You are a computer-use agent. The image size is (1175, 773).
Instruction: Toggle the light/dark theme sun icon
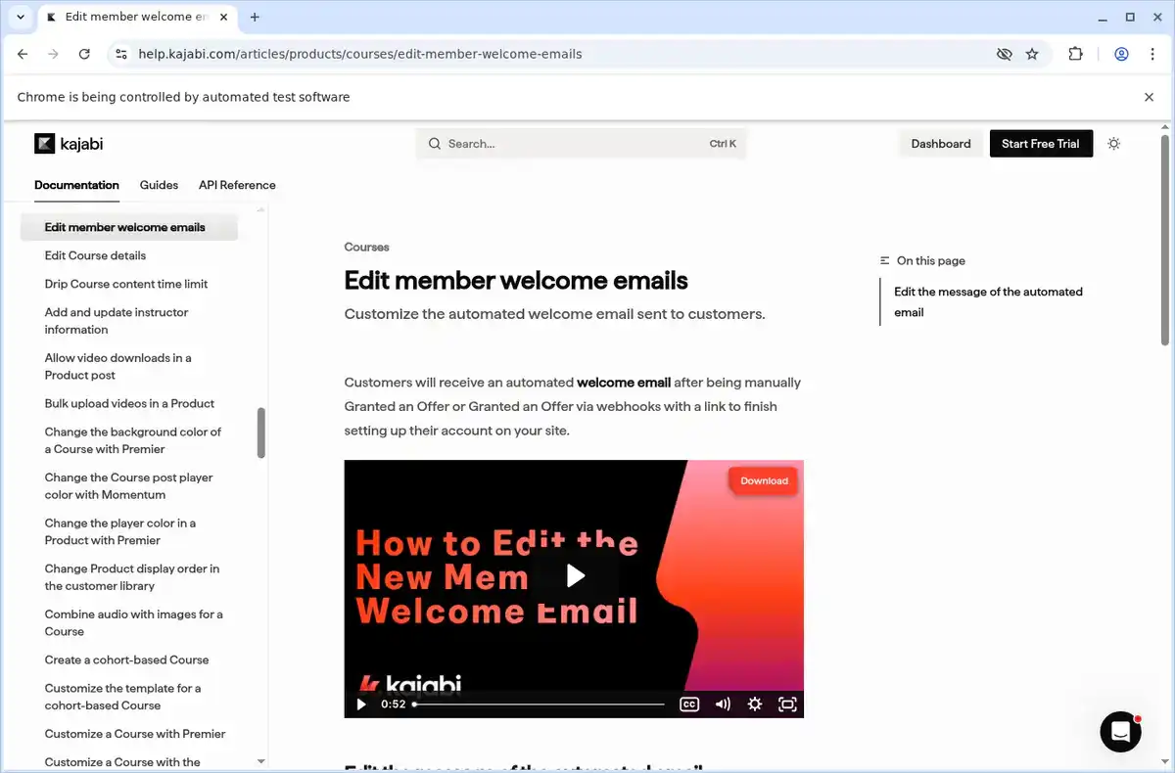tap(1113, 144)
